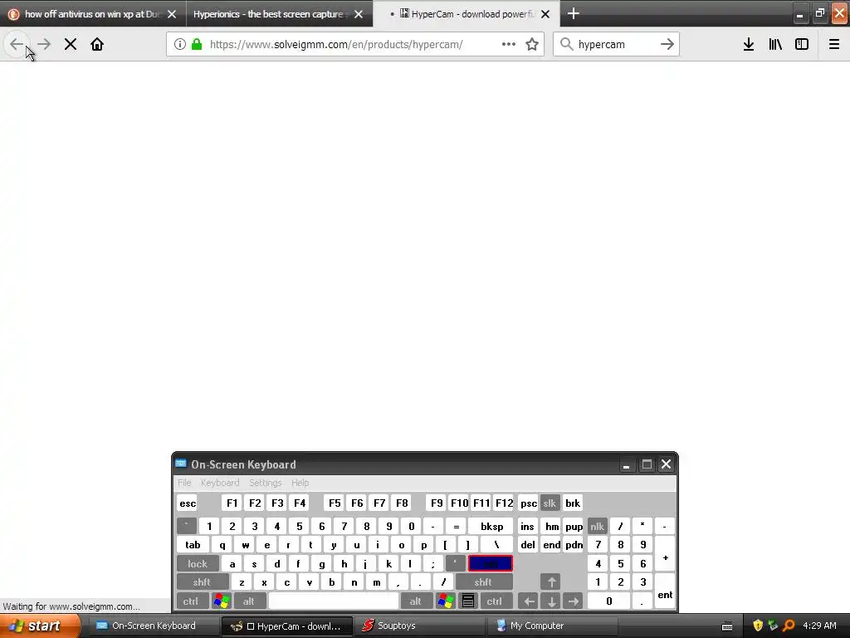The image size is (850, 638).
Task: Click the esc key on the keyboard
Action: (x=188, y=503)
